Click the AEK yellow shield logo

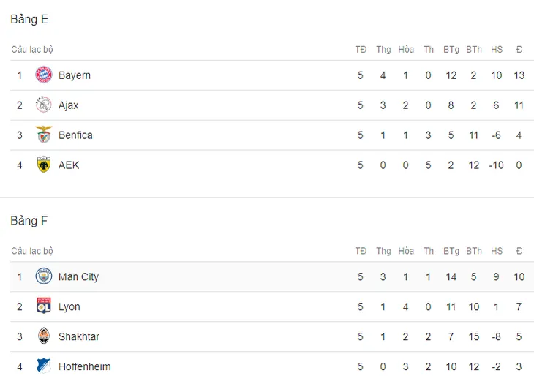pyautogui.click(x=44, y=165)
